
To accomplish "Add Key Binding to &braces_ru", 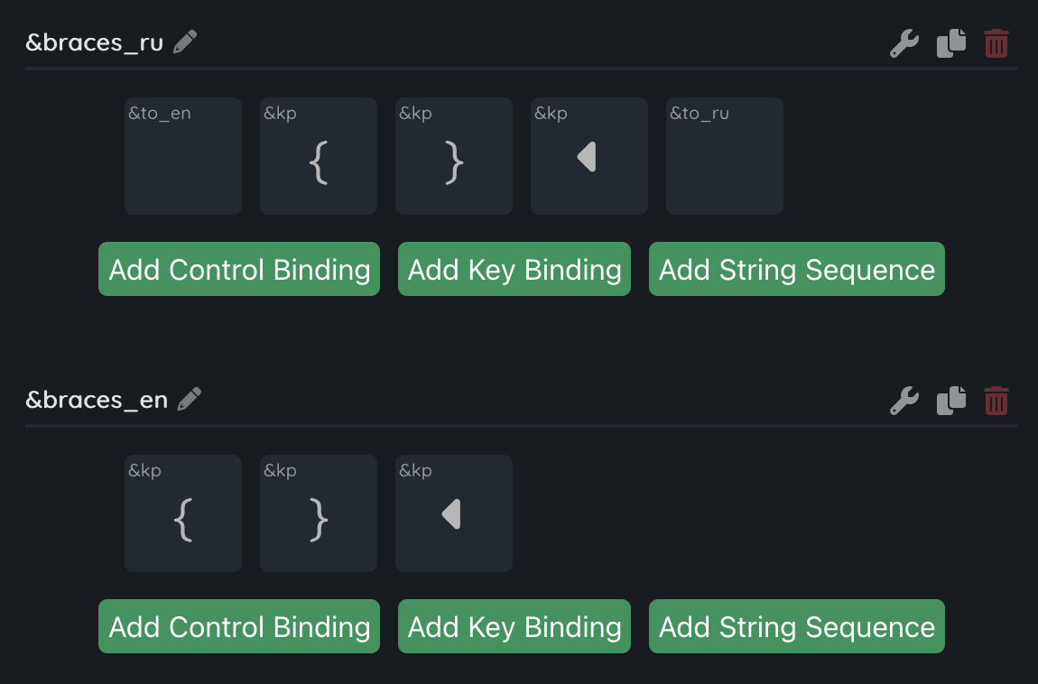I will [514, 269].
